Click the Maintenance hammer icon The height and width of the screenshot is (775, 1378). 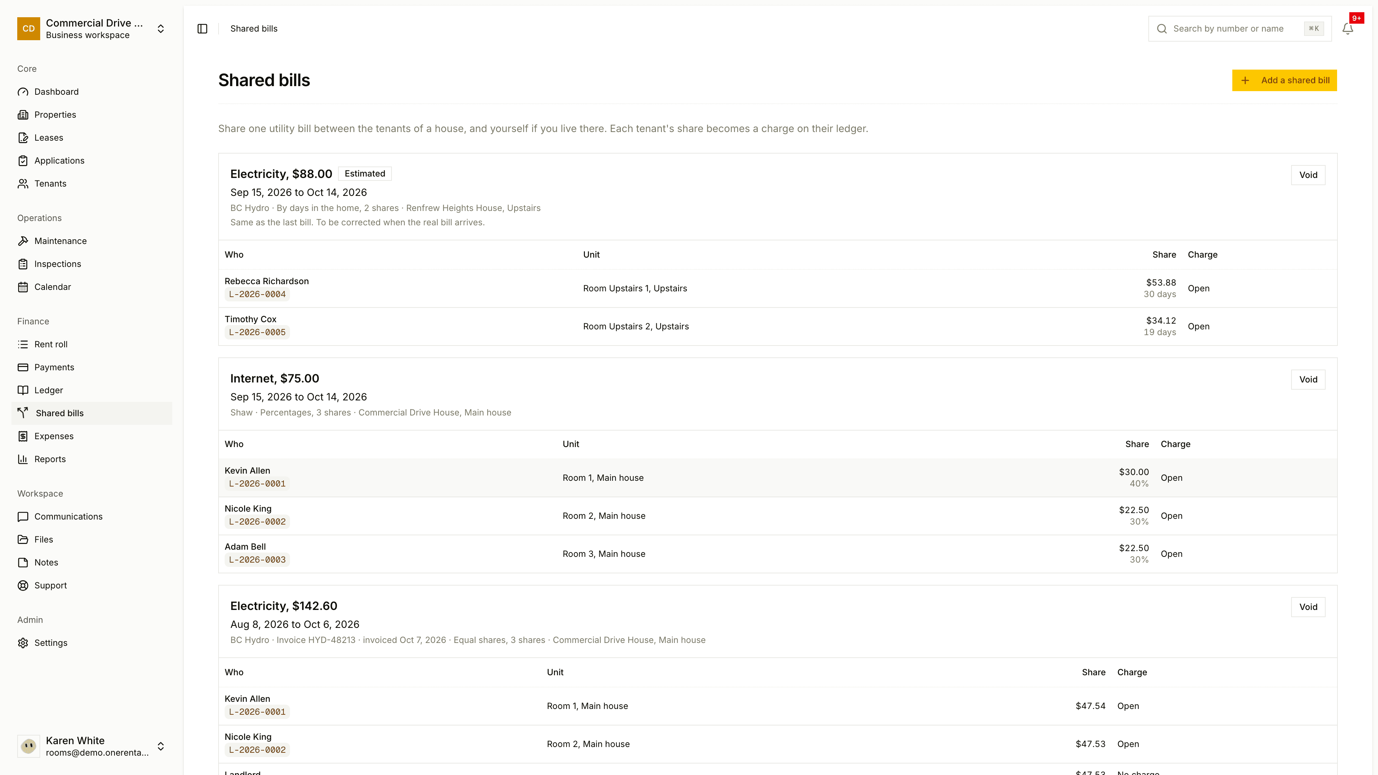click(x=23, y=241)
